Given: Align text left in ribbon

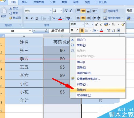Looking at the screenshot, I should coord(78,18).
